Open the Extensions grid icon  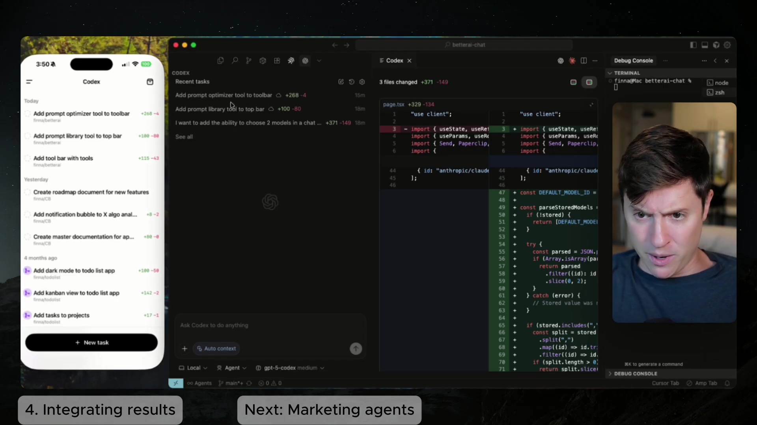[x=277, y=61]
